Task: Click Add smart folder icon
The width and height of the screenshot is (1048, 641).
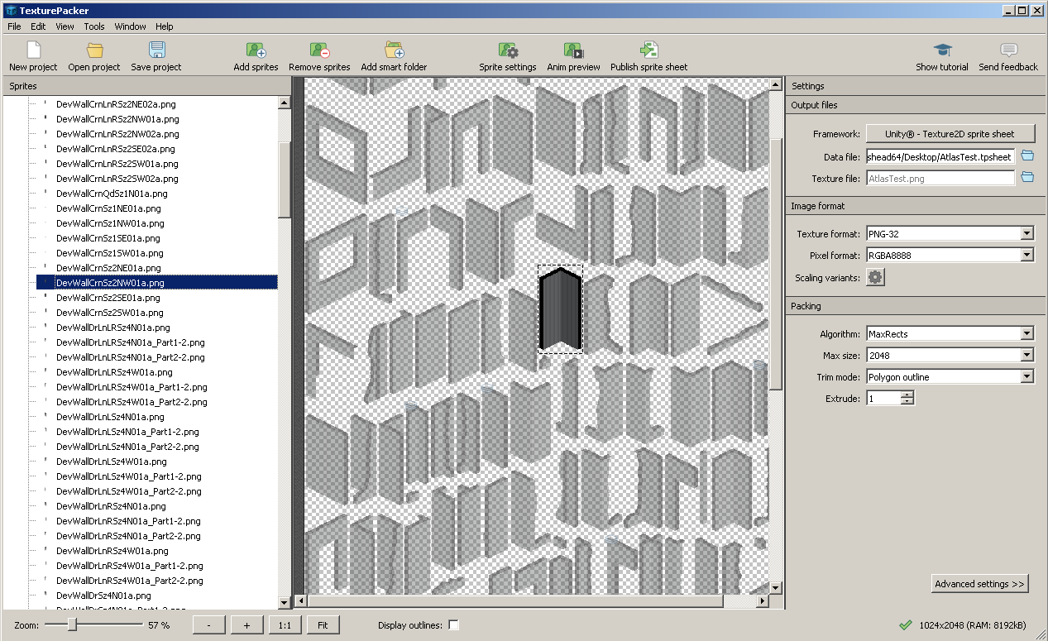Action: click(394, 51)
